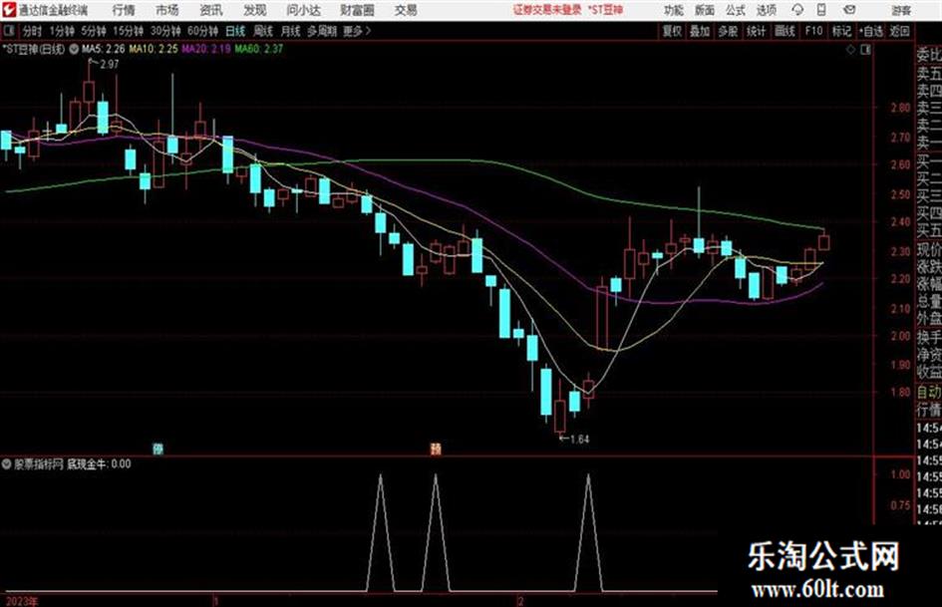This screenshot has height=607, width=942.
Task: Click the 自选 watchlist toolbar button
Action: pos(870,31)
